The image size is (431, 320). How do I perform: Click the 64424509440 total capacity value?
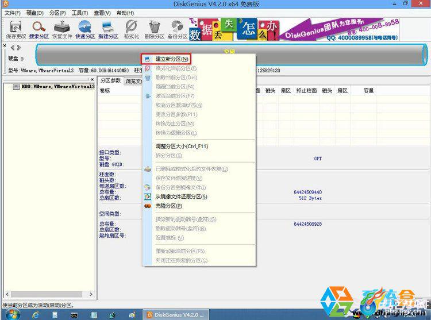click(x=307, y=192)
